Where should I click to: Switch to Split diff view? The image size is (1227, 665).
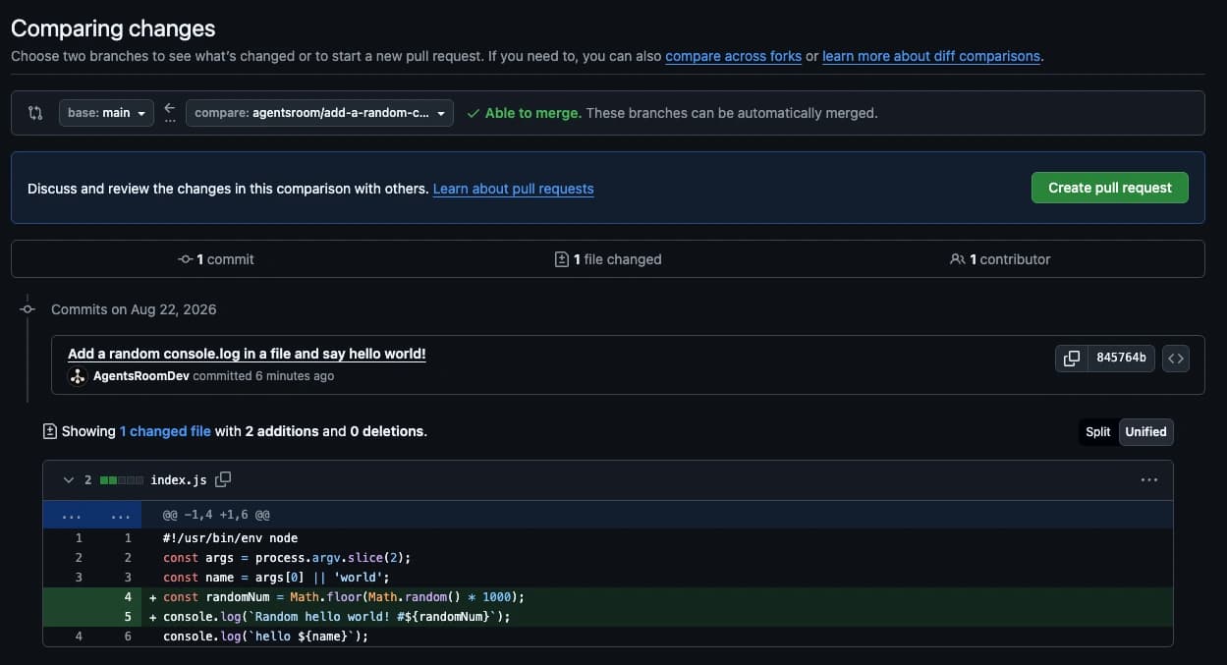pos(1097,432)
